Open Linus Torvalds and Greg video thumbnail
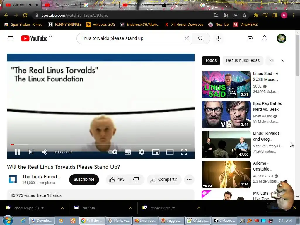 tap(226, 144)
